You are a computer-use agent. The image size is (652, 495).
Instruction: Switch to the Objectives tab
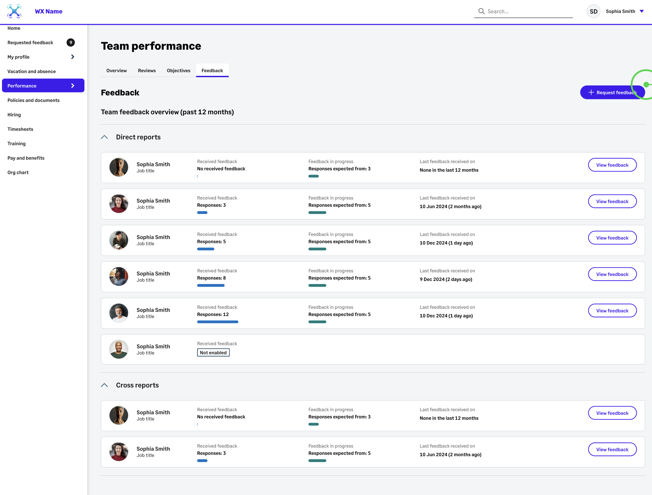[179, 71]
